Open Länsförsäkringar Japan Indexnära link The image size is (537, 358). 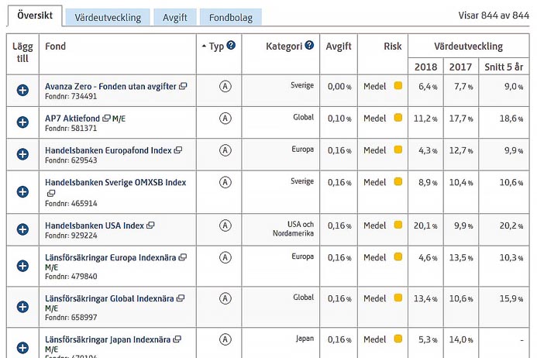[108, 340]
